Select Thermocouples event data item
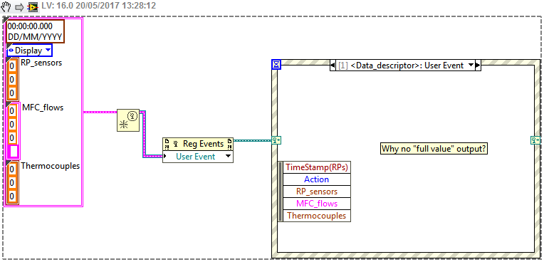The image size is (544, 262). click(317, 216)
